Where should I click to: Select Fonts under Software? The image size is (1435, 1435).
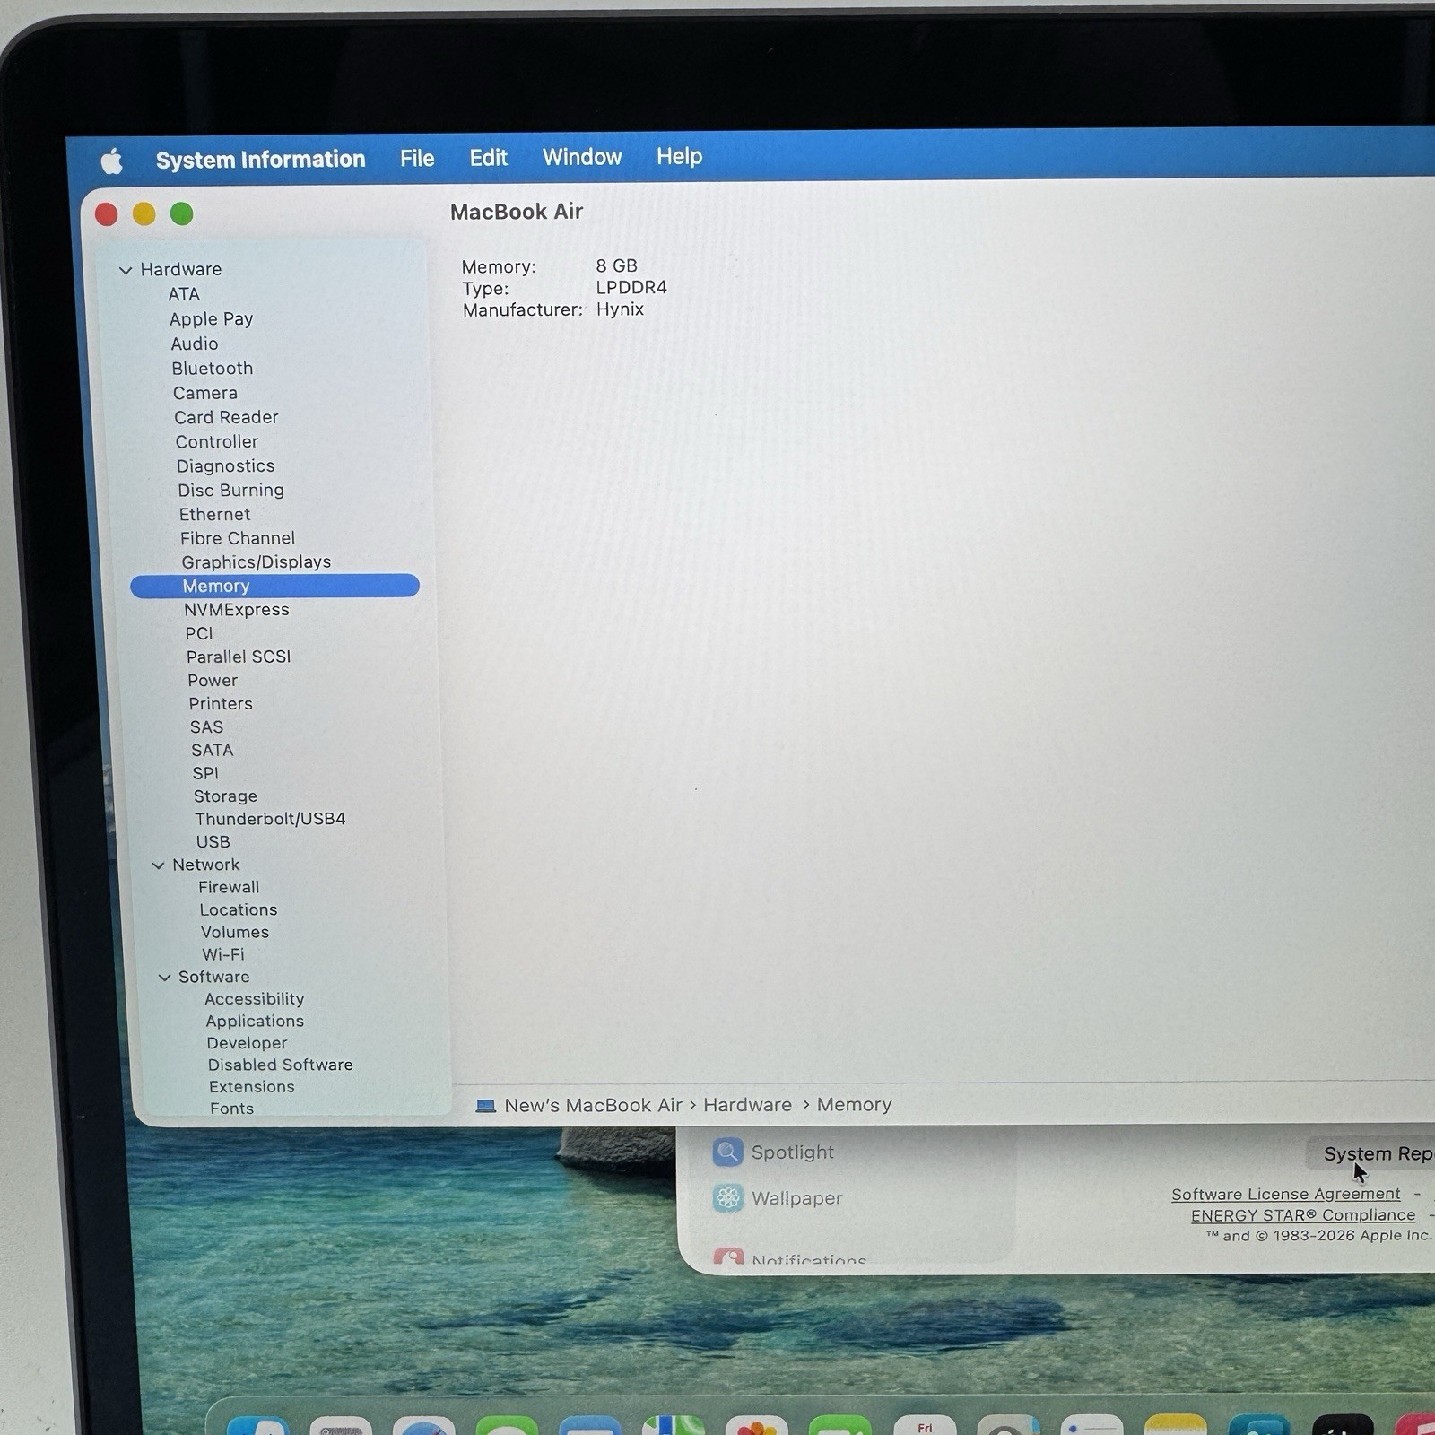click(x=232, y=1109)
